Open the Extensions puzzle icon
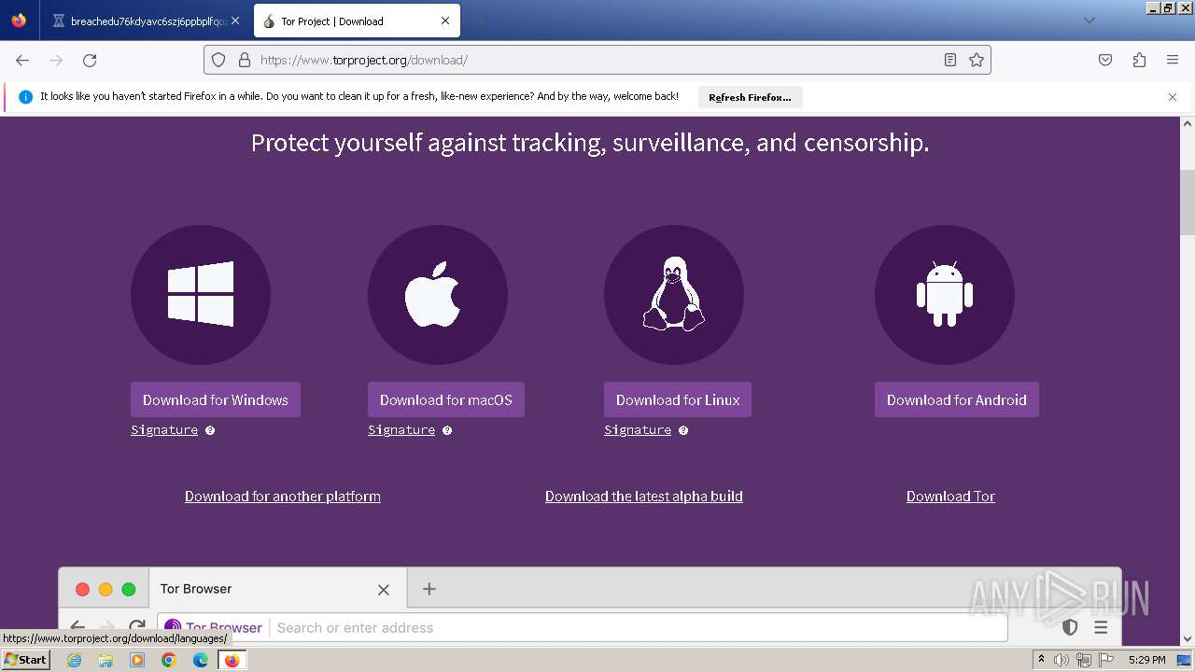The width and height of the screenshot is (1195, 672). [x=1139, y=60]
